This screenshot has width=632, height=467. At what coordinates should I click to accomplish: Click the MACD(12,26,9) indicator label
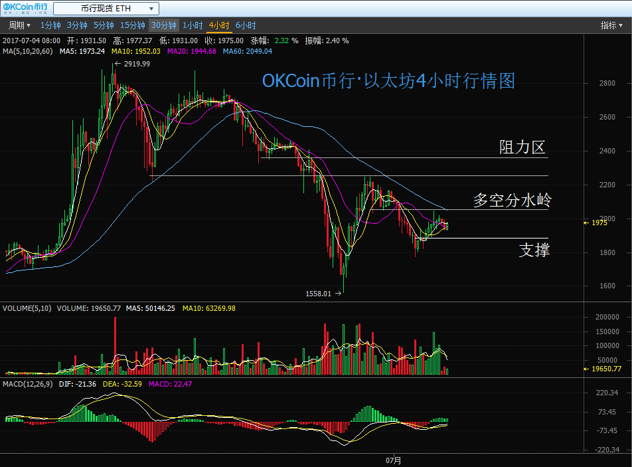coord(29,384)
